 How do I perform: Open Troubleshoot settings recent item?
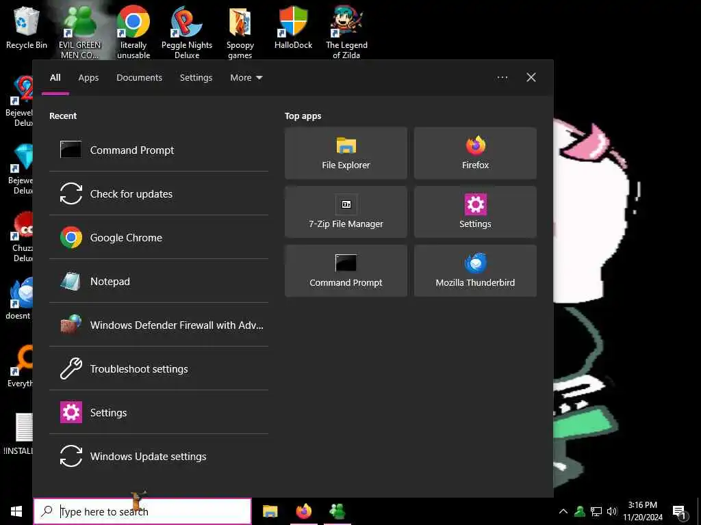pyautogui.click(x=159, y=368)
